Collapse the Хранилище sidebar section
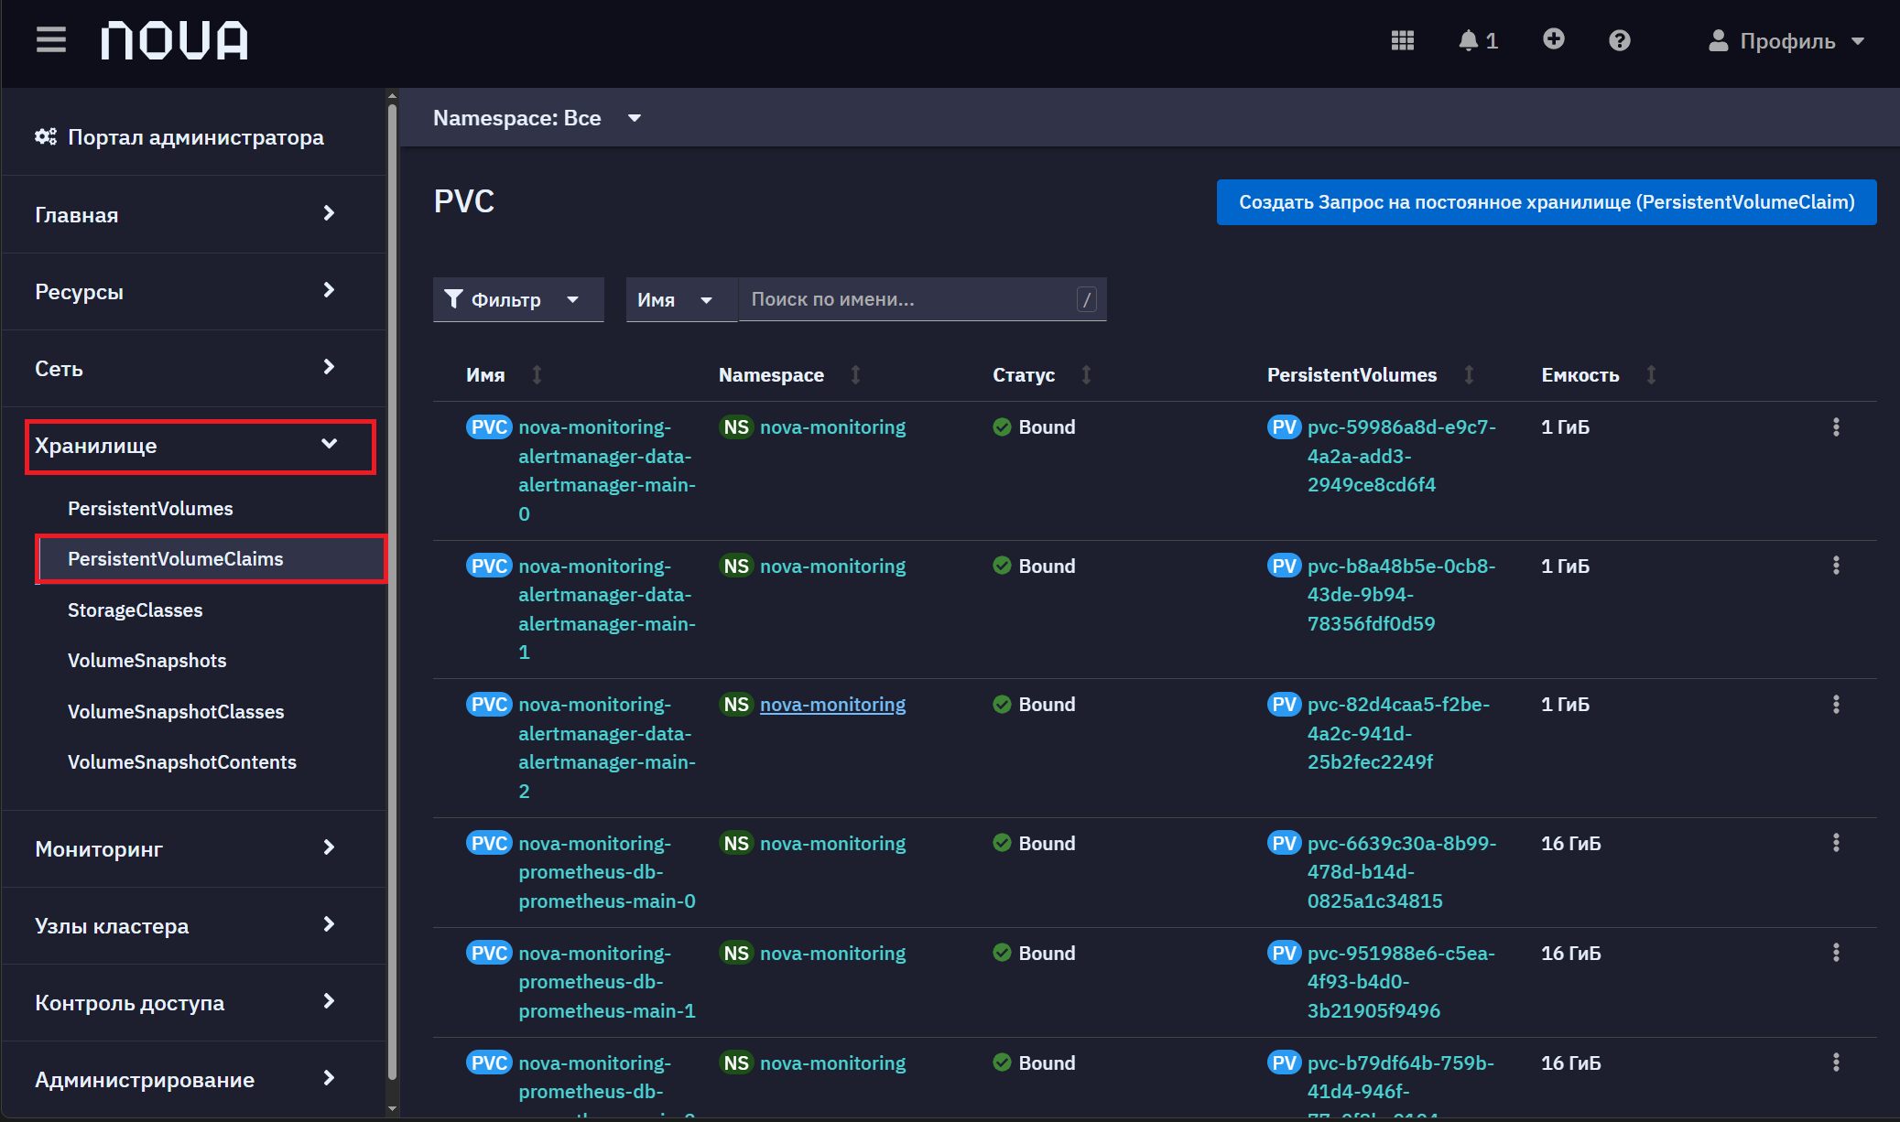Viewport: 1900px width, 1122px height. click(x=201, y=446)
